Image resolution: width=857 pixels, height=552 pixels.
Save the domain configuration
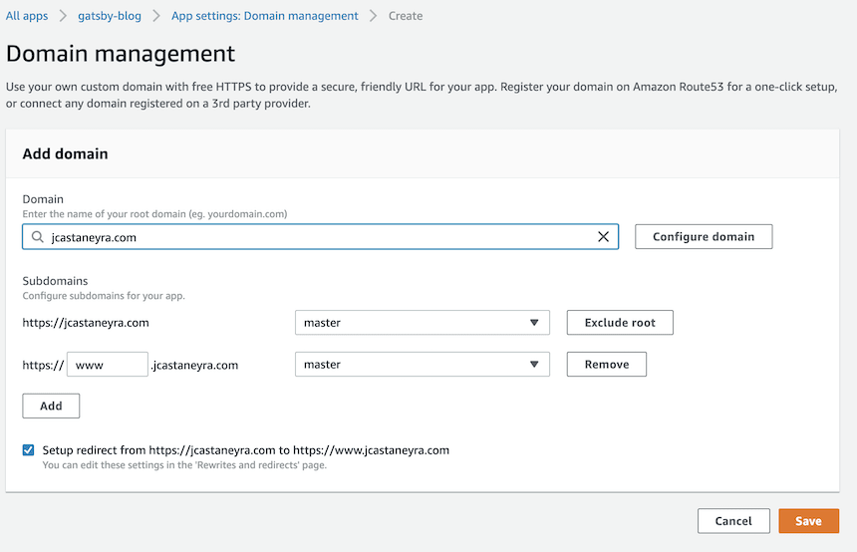[x=808, y=521]
